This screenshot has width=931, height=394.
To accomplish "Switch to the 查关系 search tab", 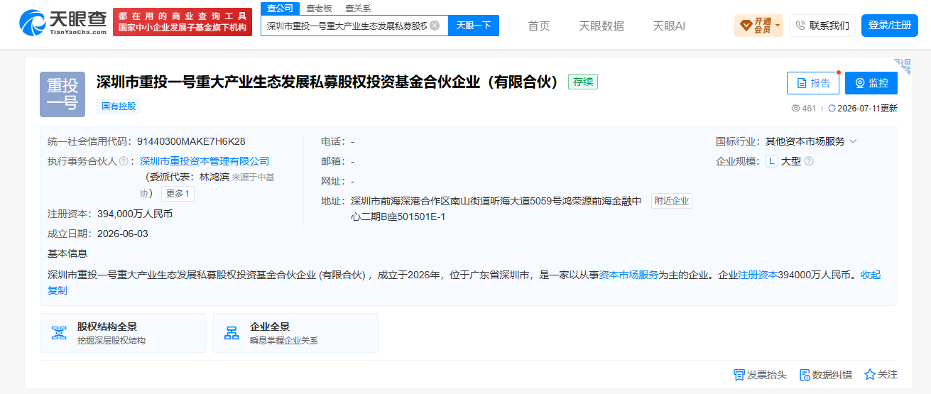I will click(358, 9).
